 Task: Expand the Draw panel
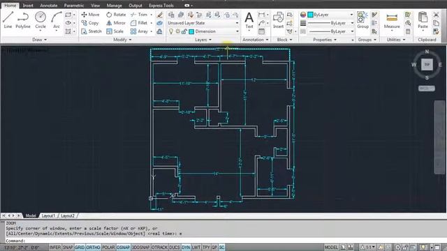(x=39, y=40)
